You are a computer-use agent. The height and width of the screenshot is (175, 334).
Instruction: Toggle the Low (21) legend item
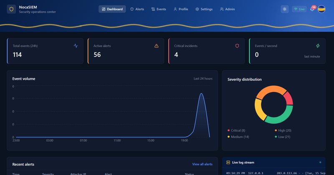[282, 137]
